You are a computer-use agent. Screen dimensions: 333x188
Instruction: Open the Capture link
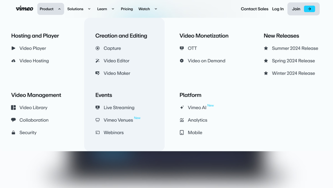(112, 48)
